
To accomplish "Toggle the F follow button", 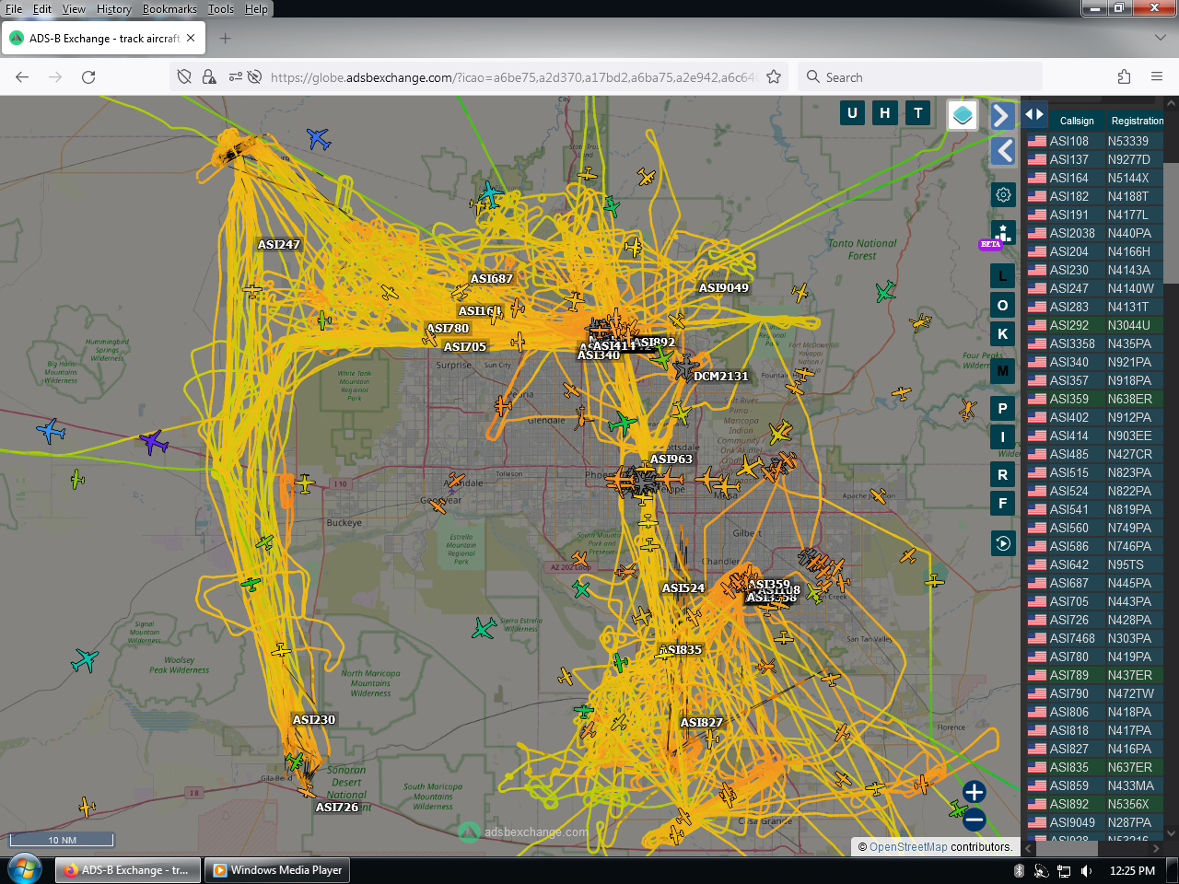I will point(1003,504).
